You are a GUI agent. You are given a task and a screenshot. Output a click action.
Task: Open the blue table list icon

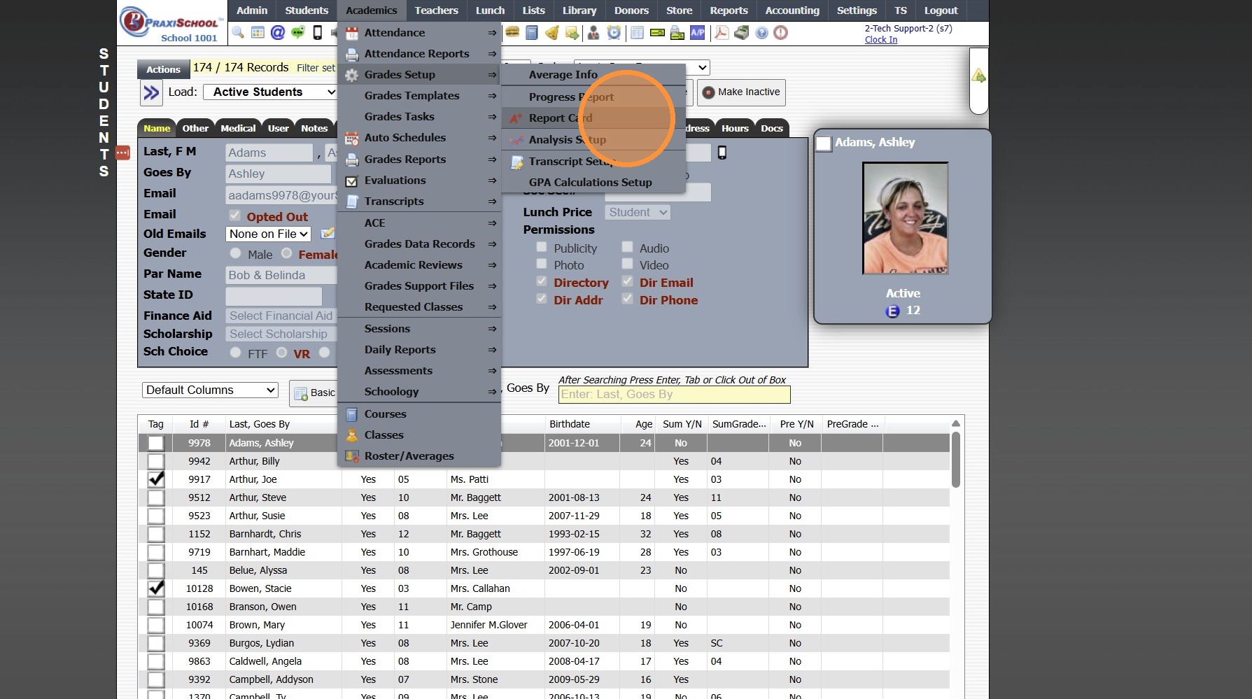coord(637,32)
